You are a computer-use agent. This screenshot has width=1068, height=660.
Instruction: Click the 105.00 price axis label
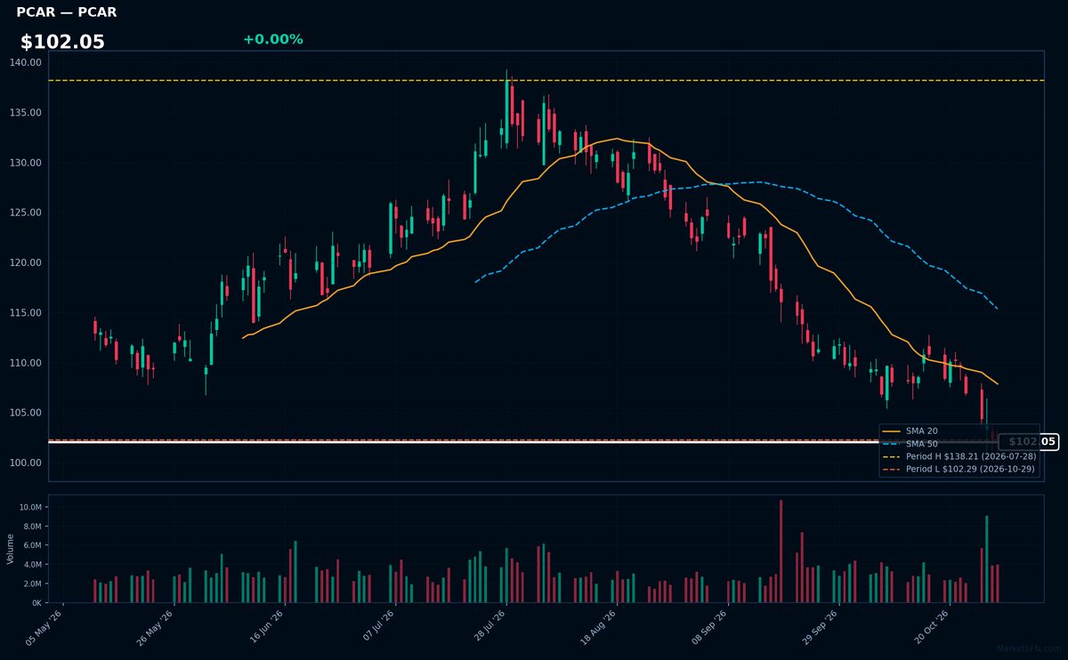[x=27, y=413]
